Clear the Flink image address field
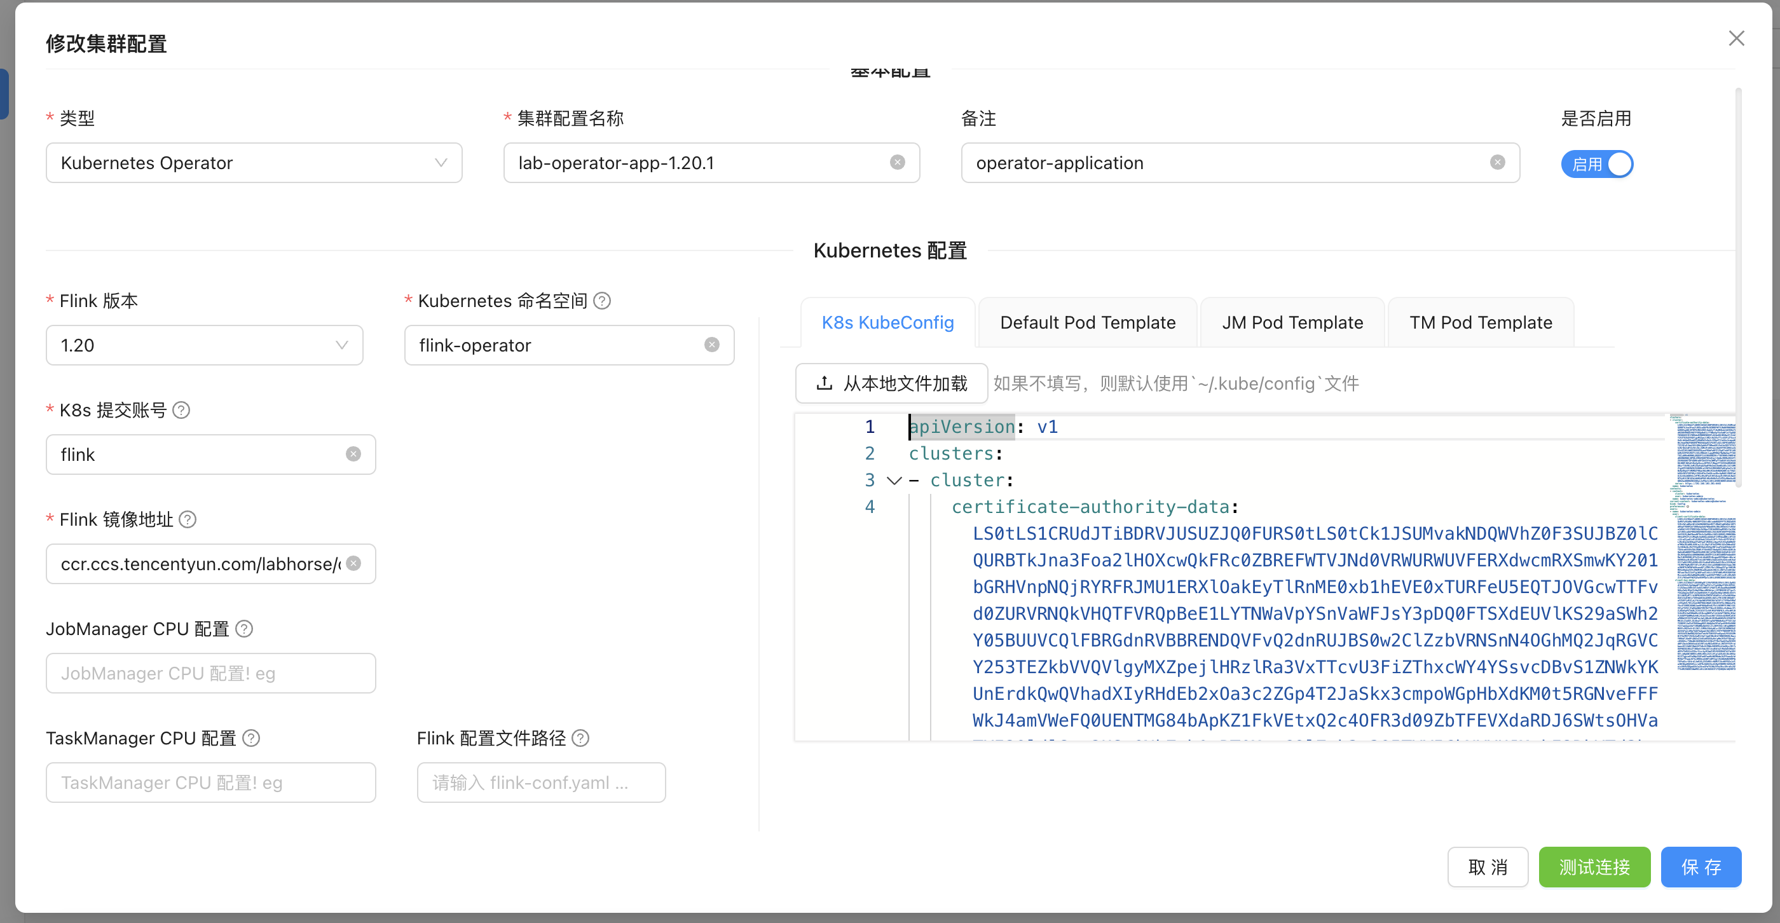This screenshot has width=1780, height=923. pos(353,563)
